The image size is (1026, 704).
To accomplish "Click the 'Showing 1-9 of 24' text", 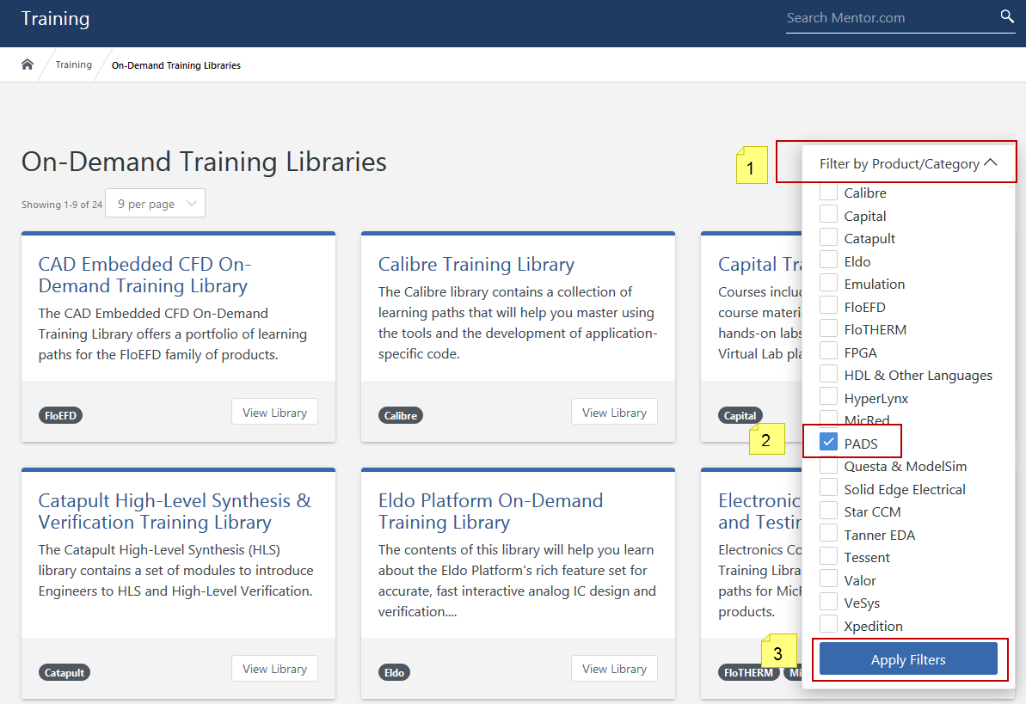I will [62, 205].
